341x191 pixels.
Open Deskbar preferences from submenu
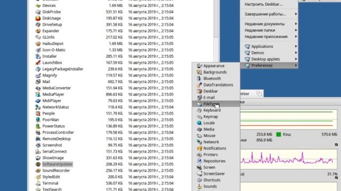coord(216,91)
